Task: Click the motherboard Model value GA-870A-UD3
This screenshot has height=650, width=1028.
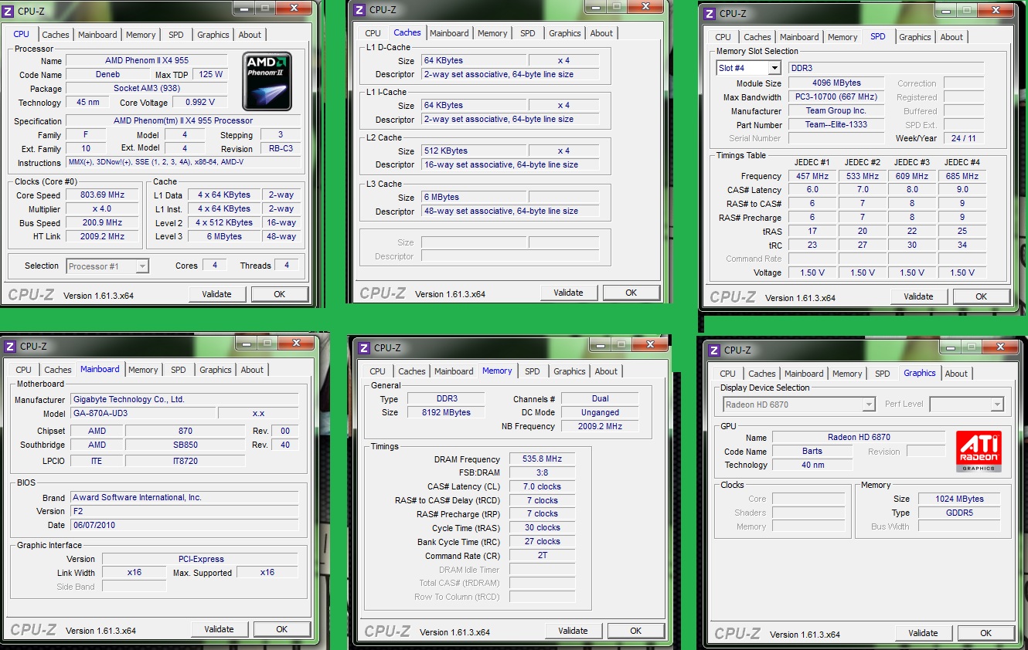Action: pyautogui.click(x=142, y=413)
